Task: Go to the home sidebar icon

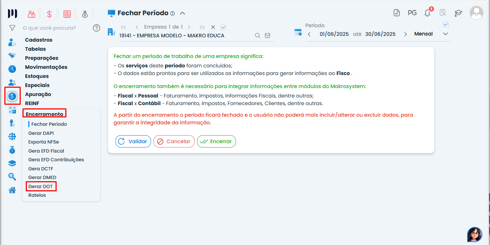Action: pyautogui.click(x=12, y=190)
